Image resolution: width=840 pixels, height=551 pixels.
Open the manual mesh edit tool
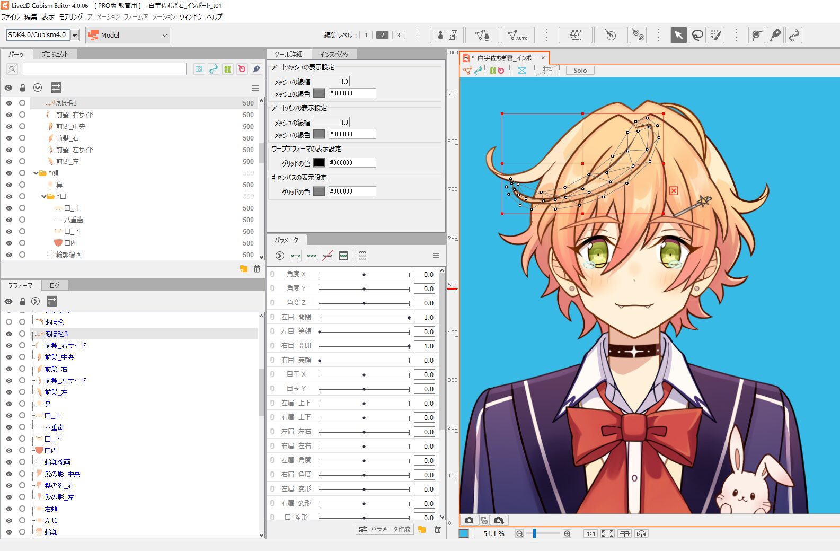pyautogui.click(x=482, y=36)
